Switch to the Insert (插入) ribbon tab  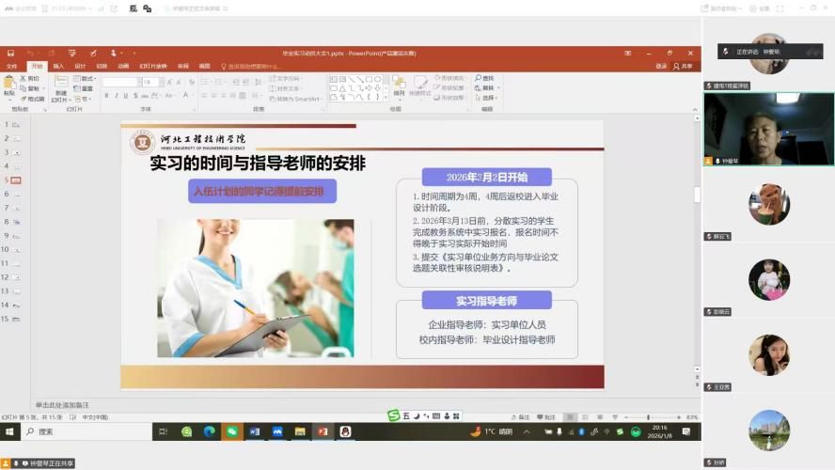click(58, 66)
